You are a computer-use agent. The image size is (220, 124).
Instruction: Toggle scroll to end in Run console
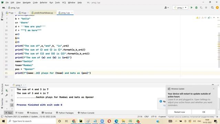click(12, 105)
